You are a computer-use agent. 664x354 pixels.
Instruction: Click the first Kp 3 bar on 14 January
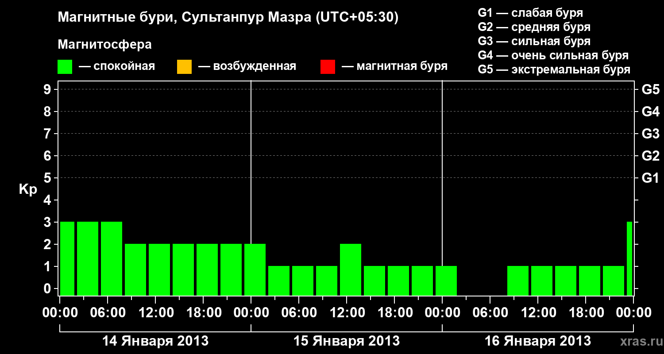67,258
